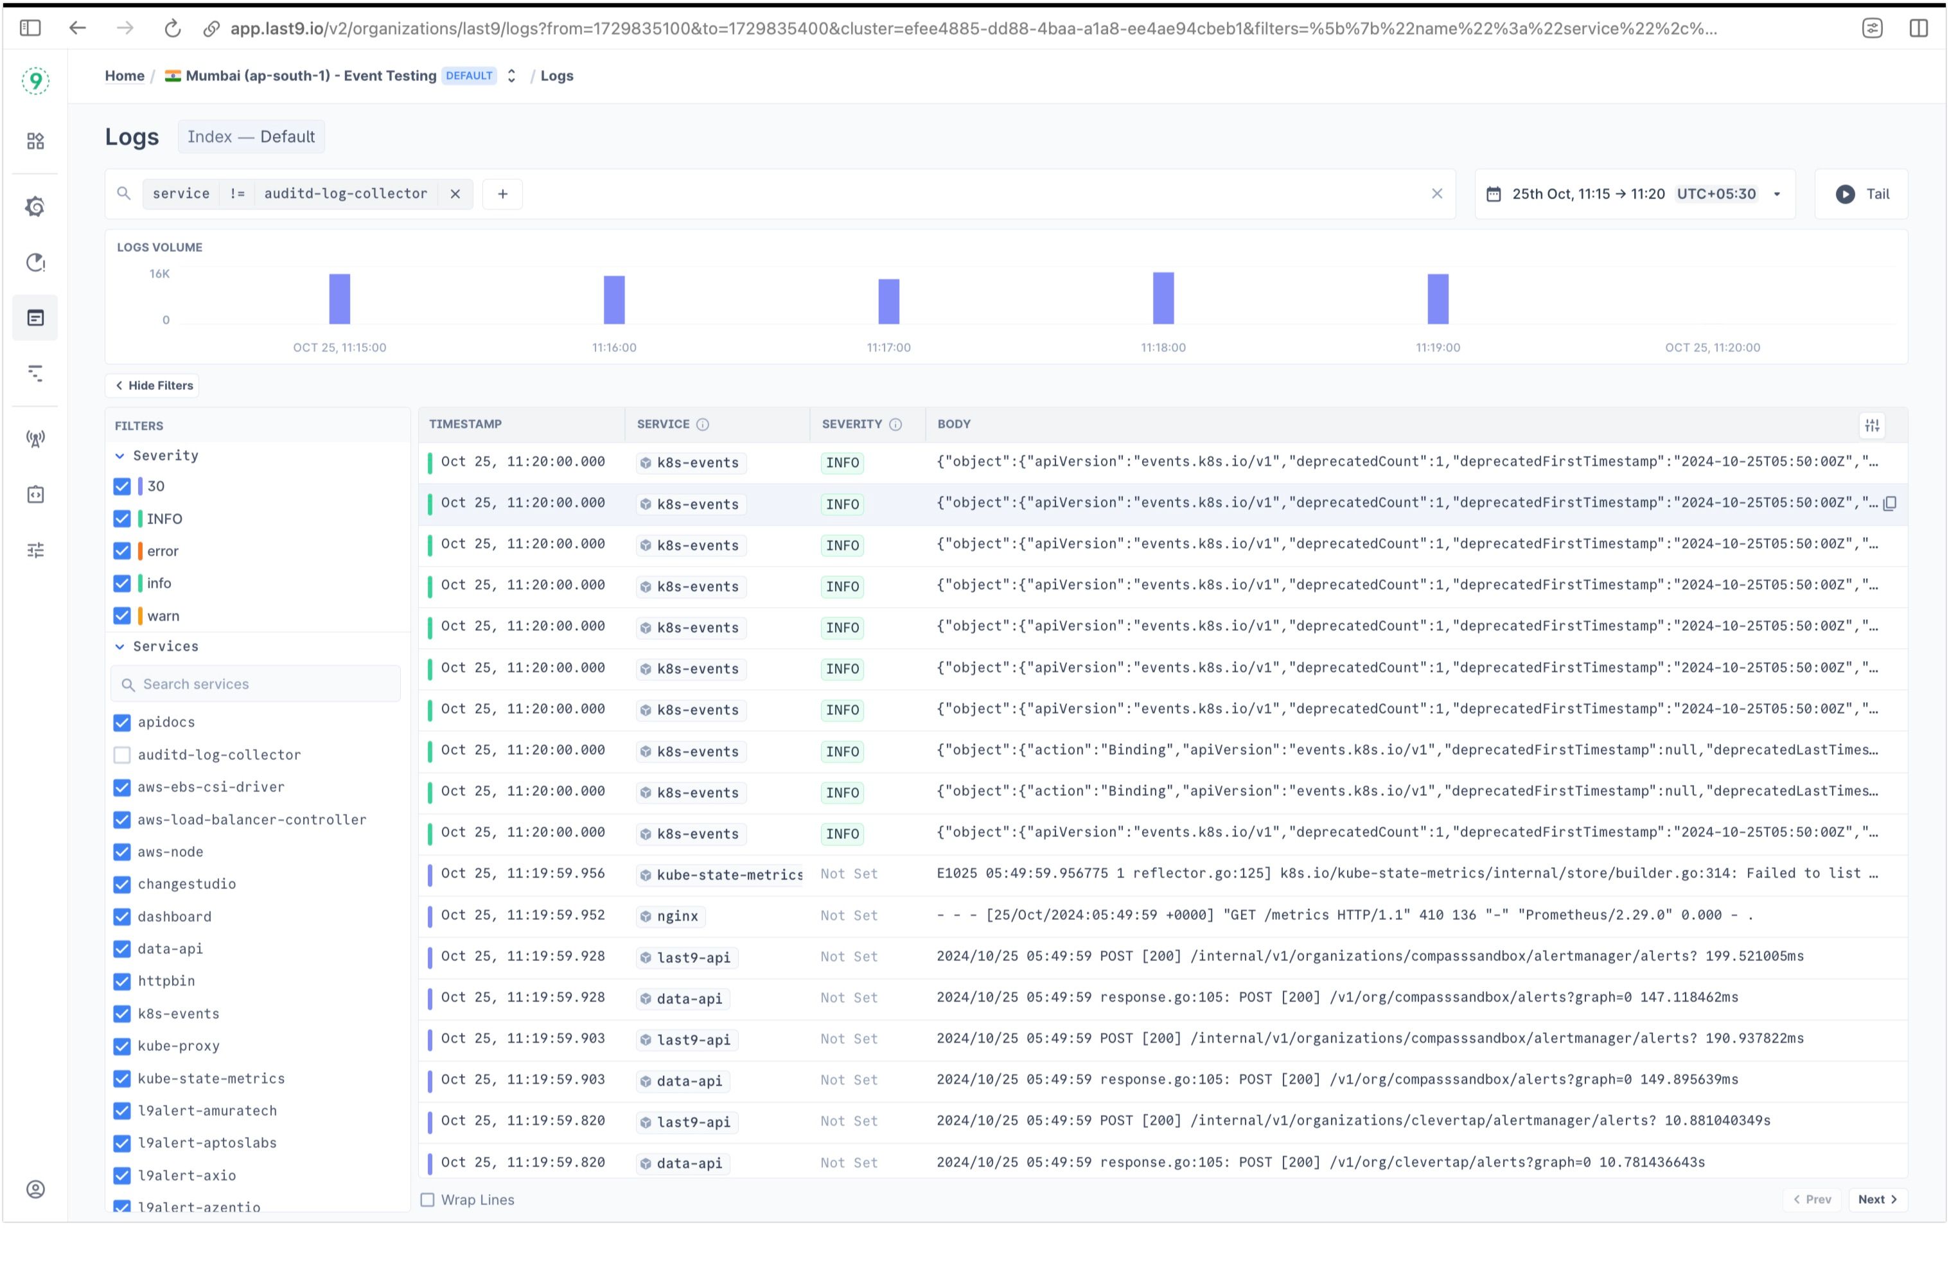Click the calendar icon in time picker
This screenshot has width=1949, height=1268.
1494,194
